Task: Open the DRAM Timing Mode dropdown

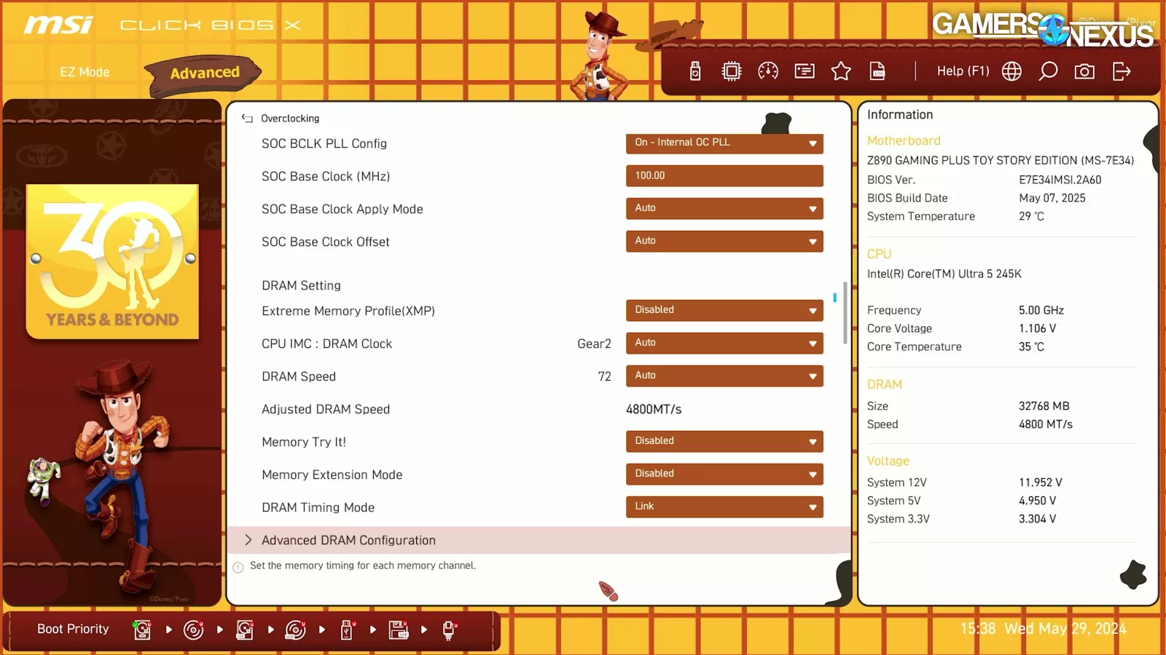Action: (724, 507)
